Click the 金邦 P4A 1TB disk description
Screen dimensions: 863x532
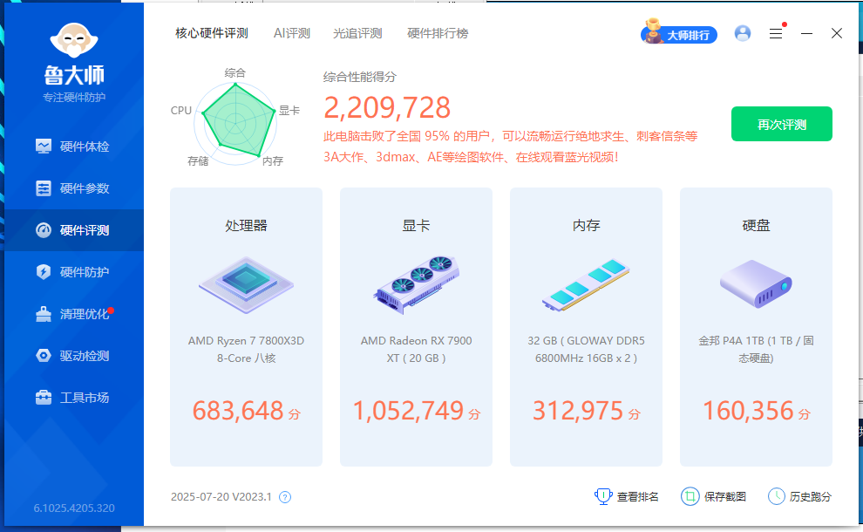pyautogui.click(x=756, y=349)
